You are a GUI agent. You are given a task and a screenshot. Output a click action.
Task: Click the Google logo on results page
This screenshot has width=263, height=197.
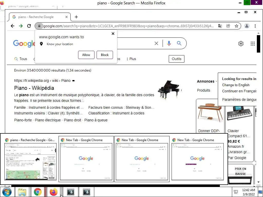[24, 44]
